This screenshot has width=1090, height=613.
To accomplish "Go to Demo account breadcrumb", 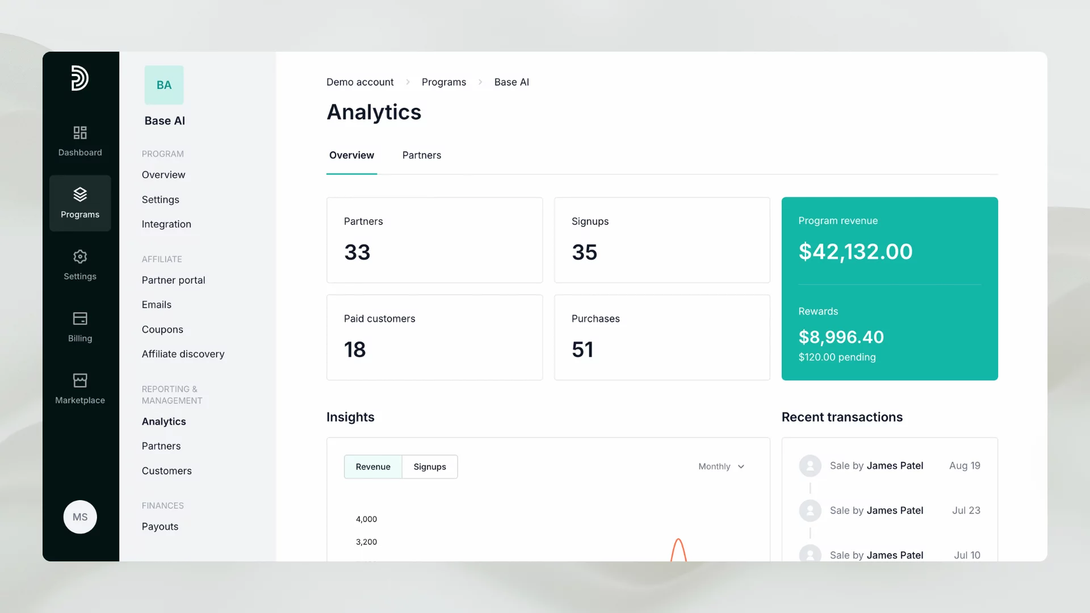I will point(360,82).
